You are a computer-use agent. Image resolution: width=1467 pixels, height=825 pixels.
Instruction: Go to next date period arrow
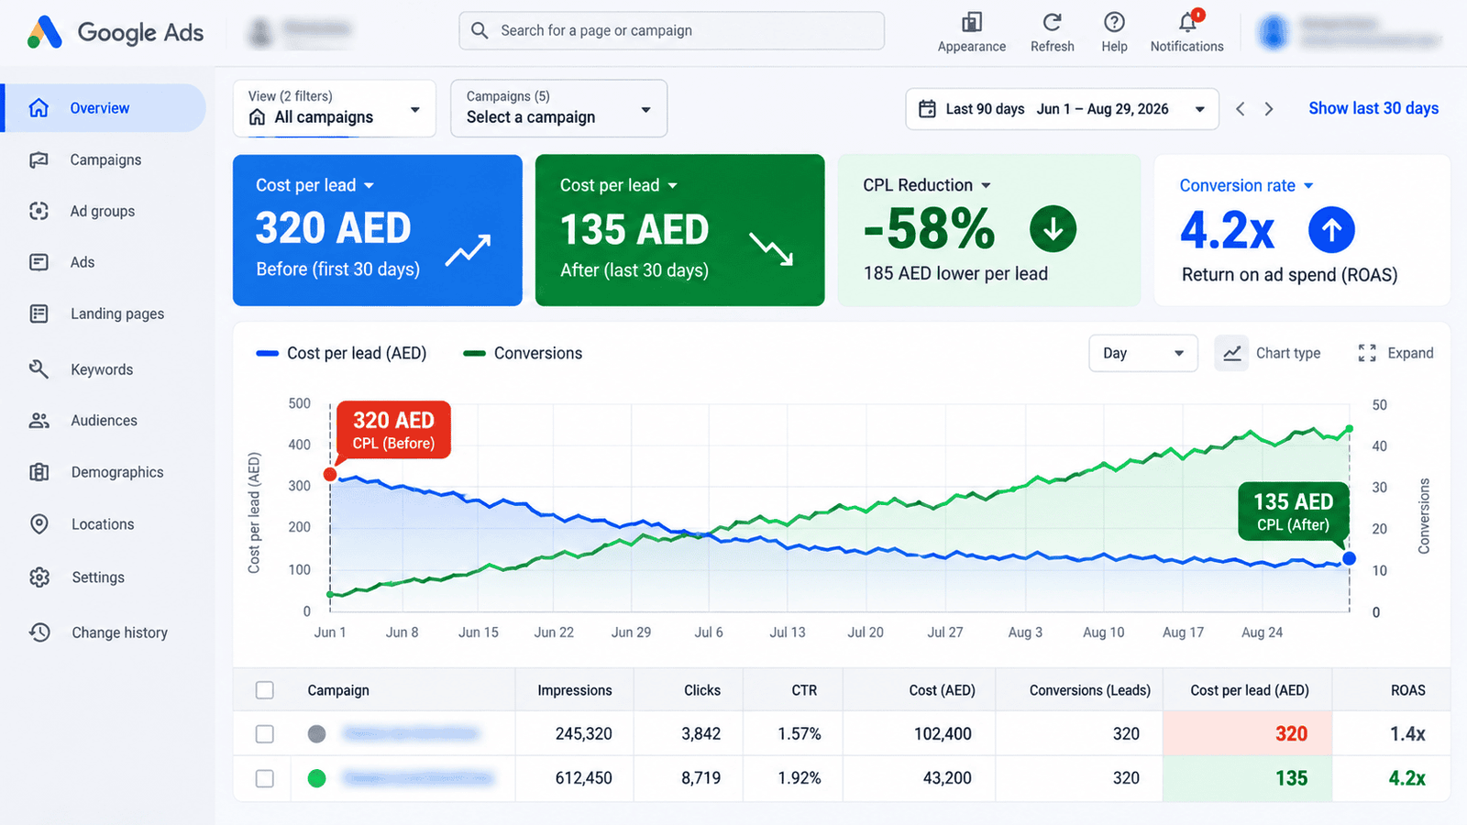coord(1269,109)
